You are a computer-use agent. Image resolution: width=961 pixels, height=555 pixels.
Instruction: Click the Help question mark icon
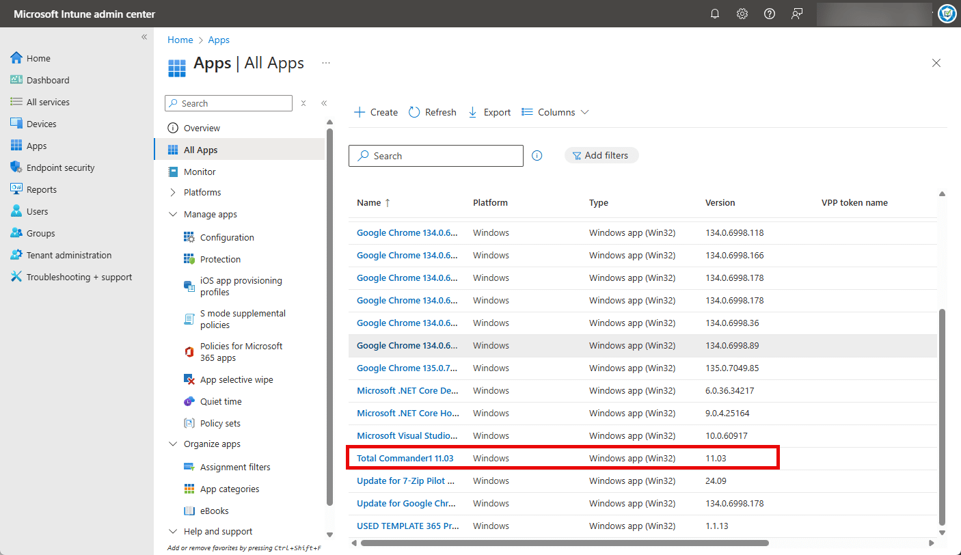(x=770, y=14)
